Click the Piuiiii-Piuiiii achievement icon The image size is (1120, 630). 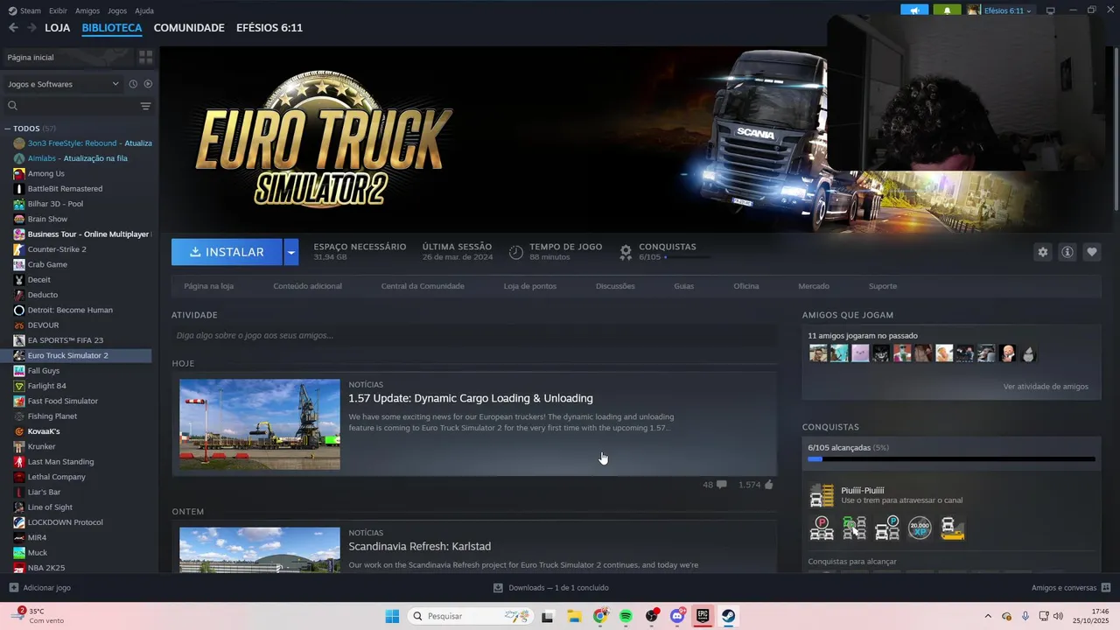(822, 495)
